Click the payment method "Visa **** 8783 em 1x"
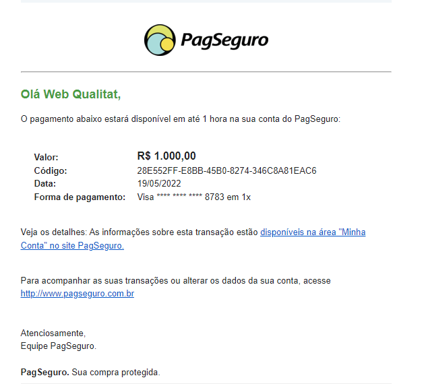426x384 pixels. point(194,197)
